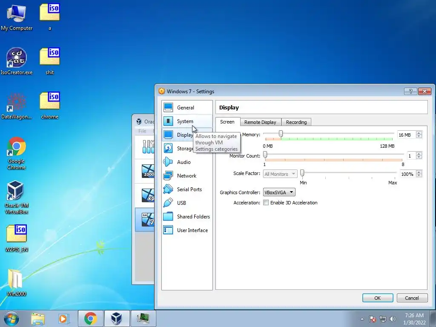Click the help question mark button
436x327 pixels.
(x=410, y=91)
